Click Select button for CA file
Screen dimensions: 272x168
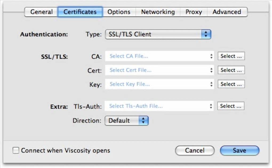click(x=231, y=56)
